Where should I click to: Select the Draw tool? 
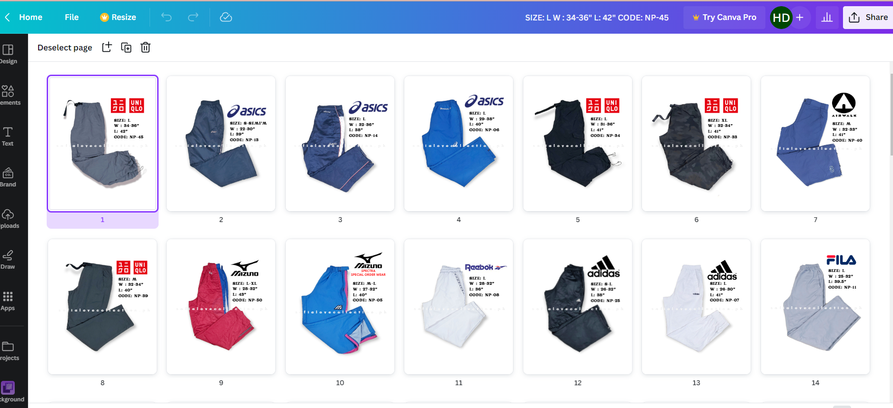tap(8, 260)
